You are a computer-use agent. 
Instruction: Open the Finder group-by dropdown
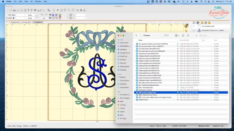177,36
